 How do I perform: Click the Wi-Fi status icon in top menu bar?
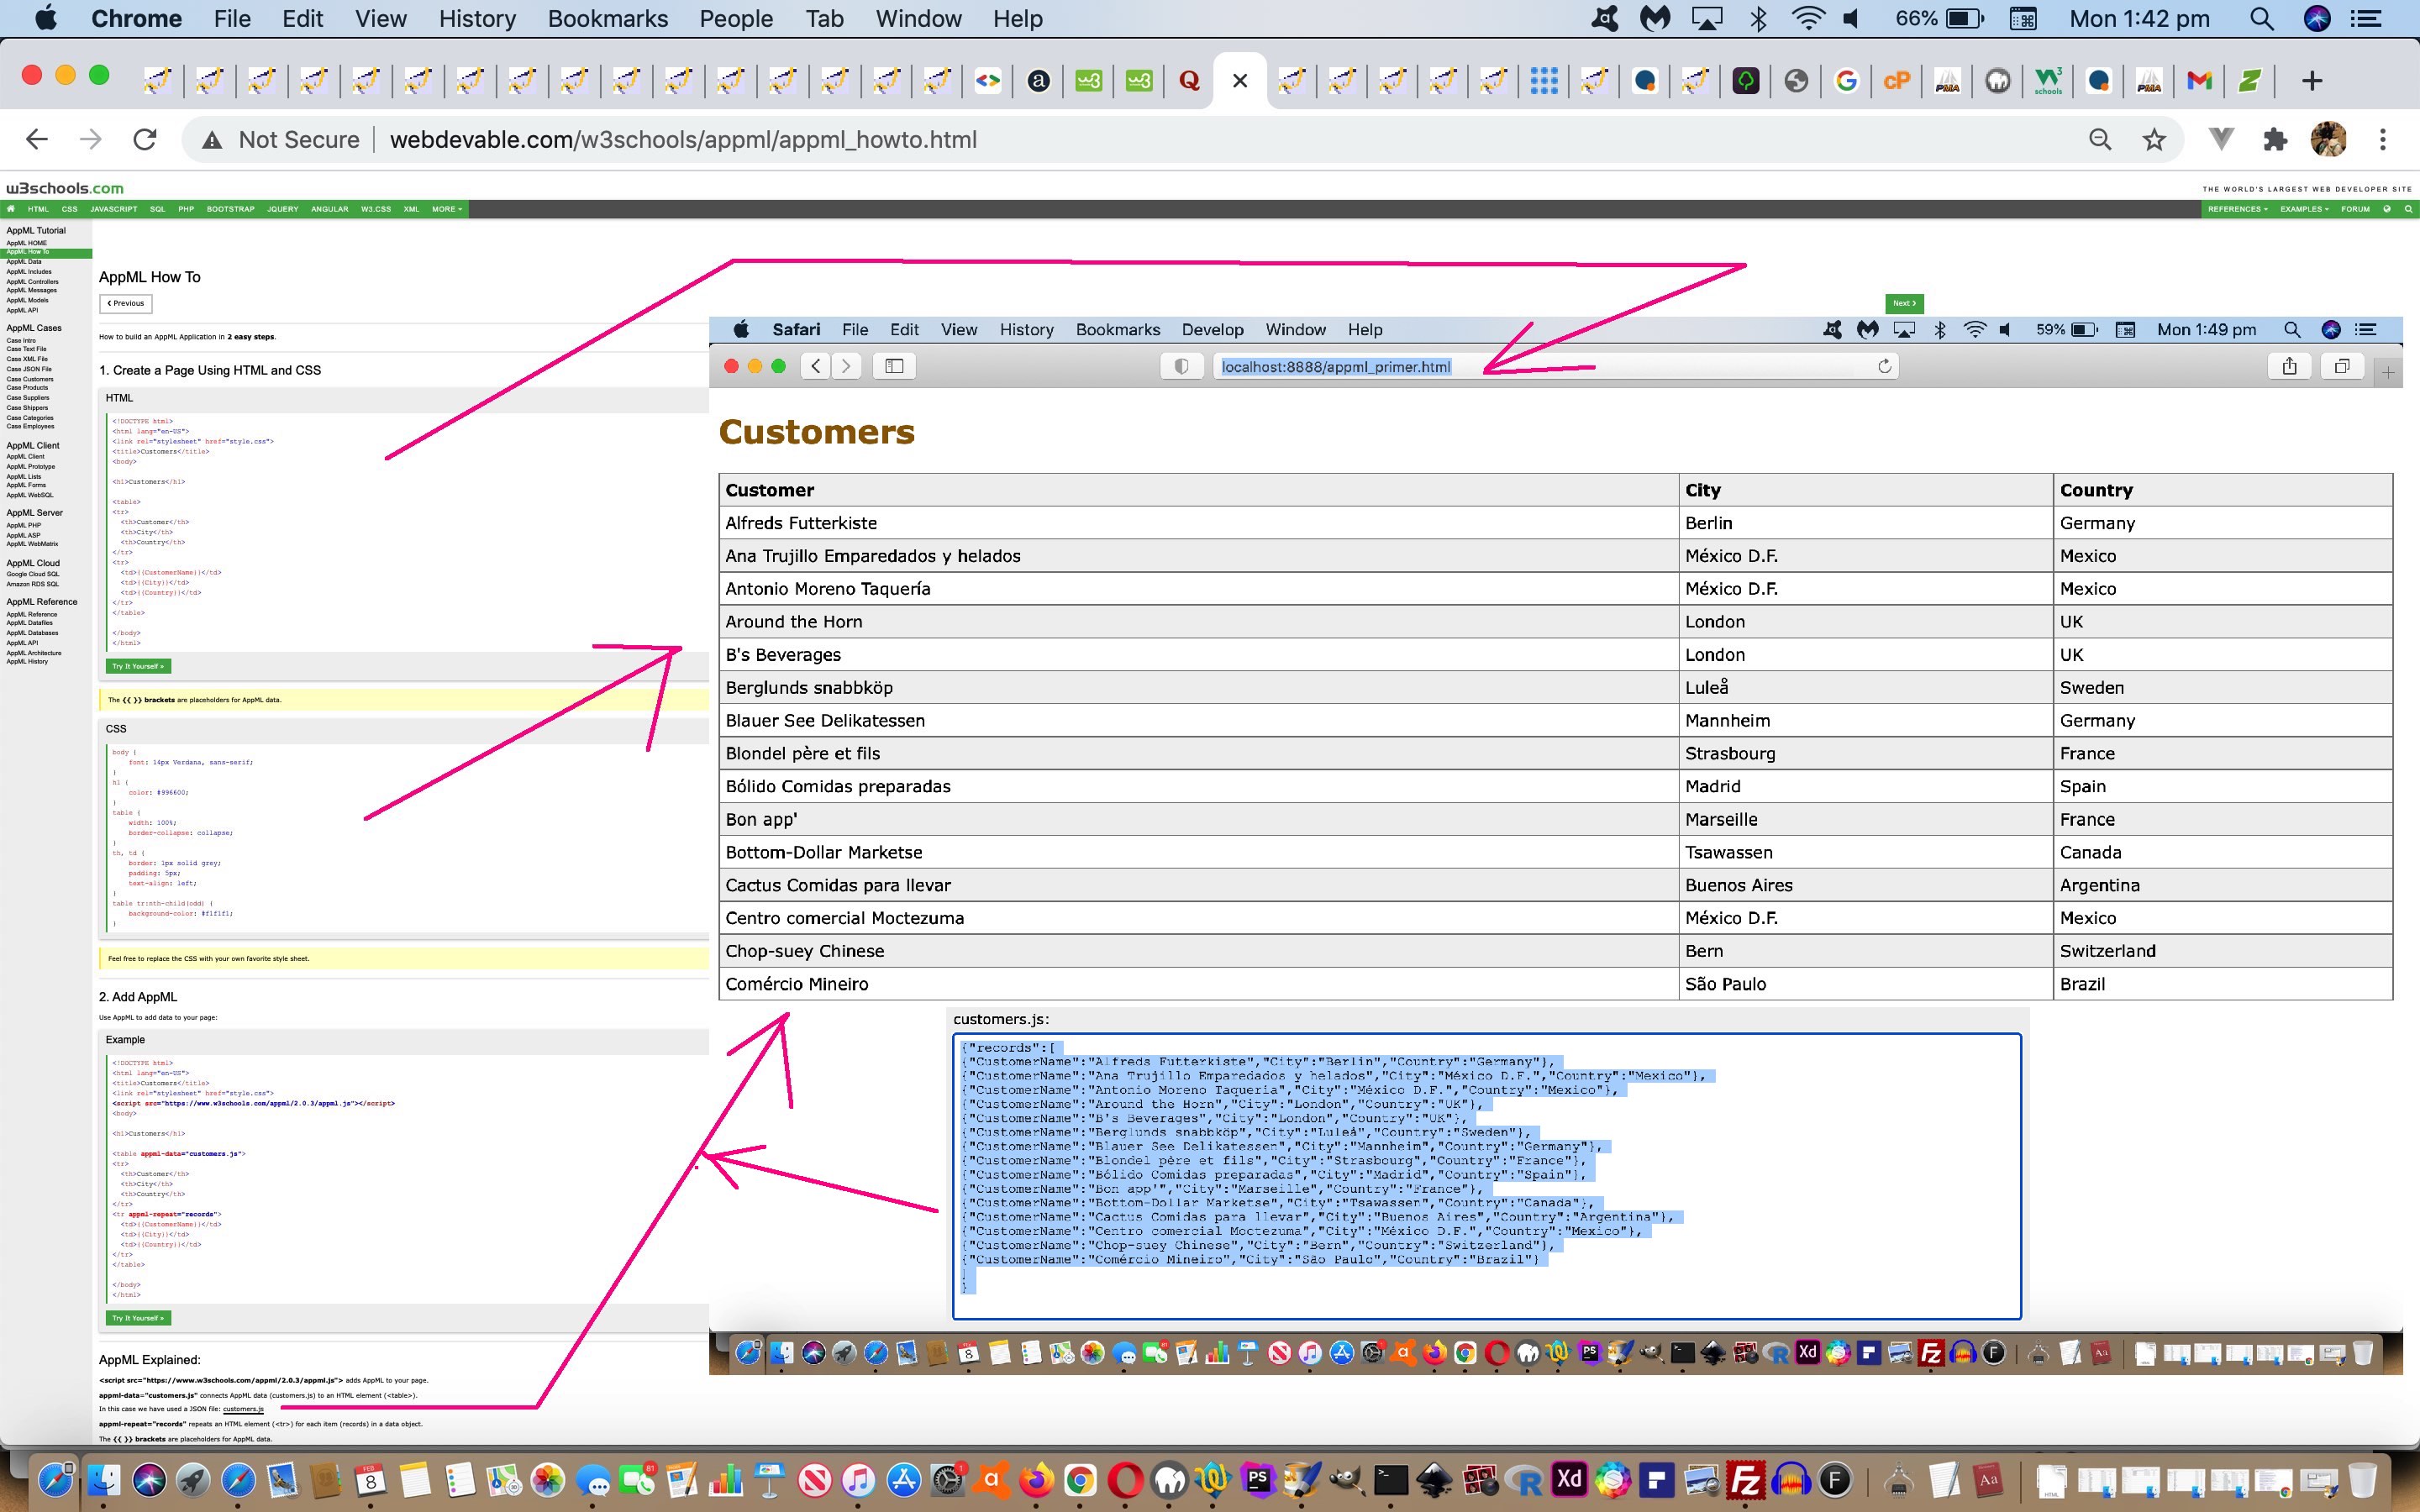pyautogui.click(x=1808, y=19)
